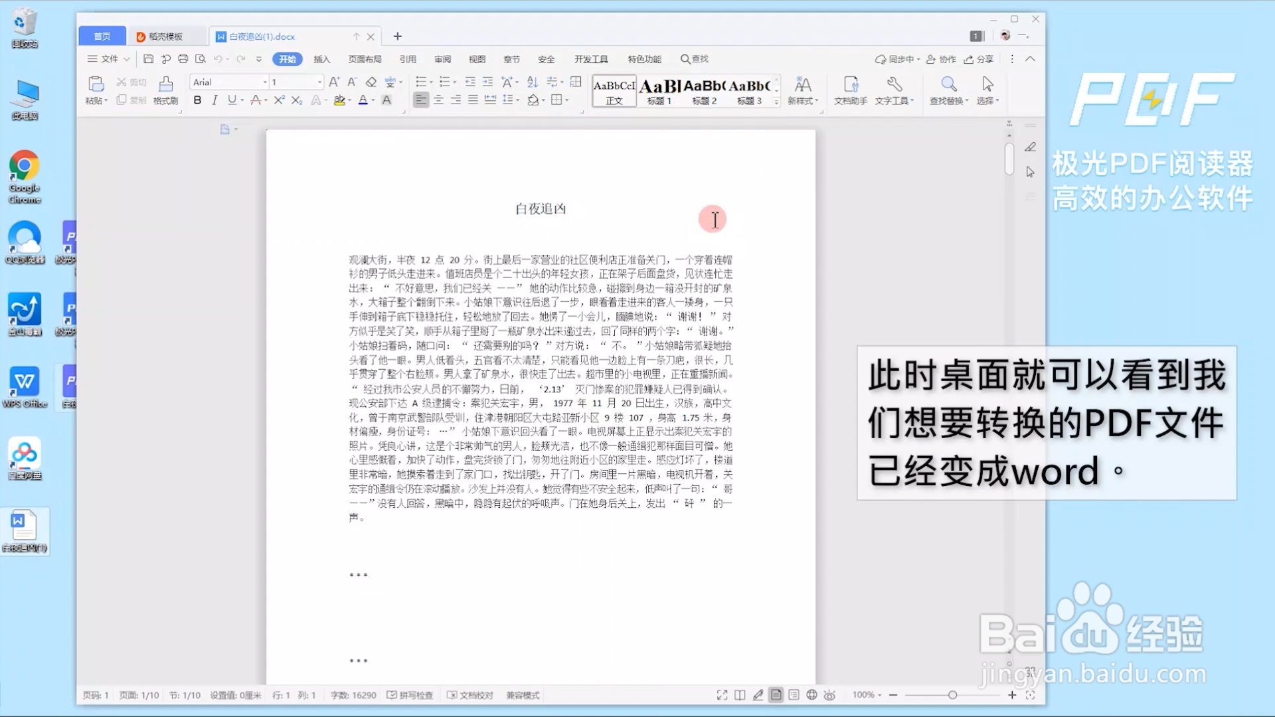Toggle italic formatting

coord(214,100)
